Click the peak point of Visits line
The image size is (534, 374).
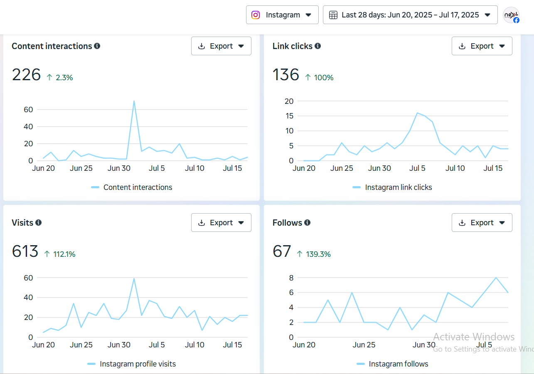click(x=134, y=278)
